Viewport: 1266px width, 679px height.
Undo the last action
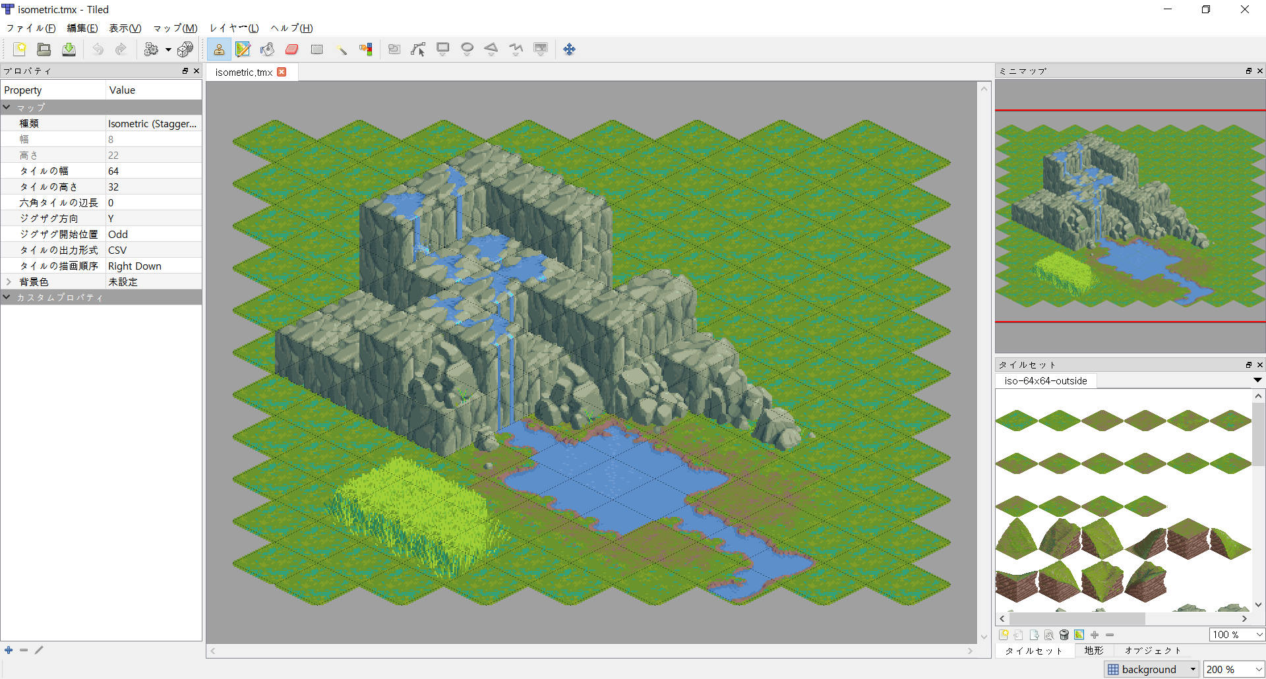point(98,49)
